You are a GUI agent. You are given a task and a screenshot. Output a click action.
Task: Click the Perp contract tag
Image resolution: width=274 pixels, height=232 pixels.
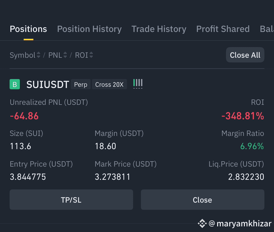(81, 84)
